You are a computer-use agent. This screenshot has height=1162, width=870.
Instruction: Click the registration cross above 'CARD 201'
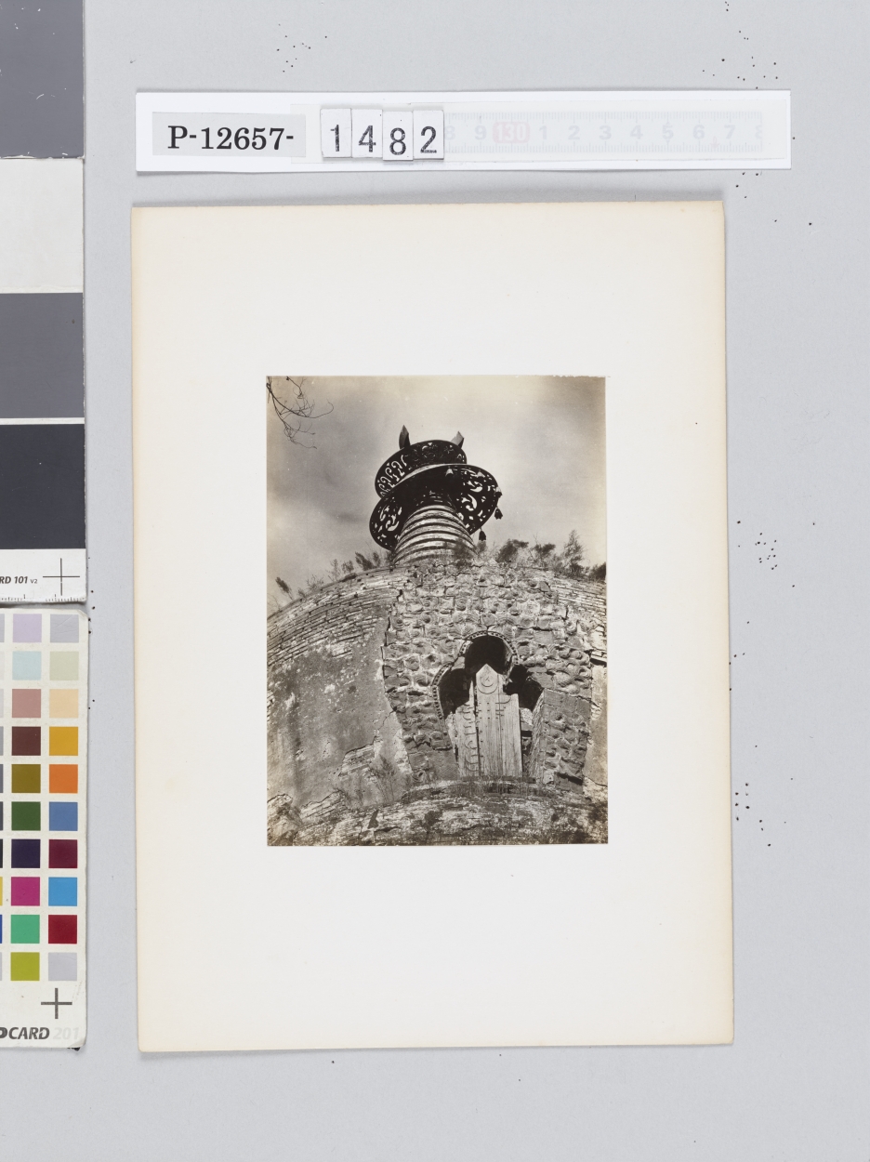[56, 1003]
